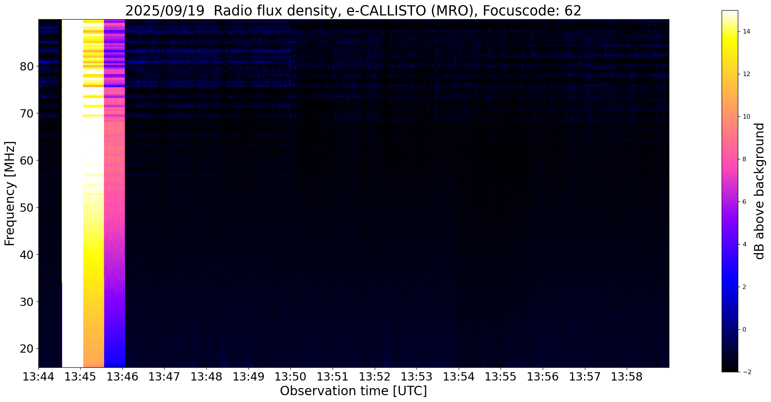Click the 40 MHz frequency tick label
The width and height of the screenshot is (771, 402).
tap(26, 255)
